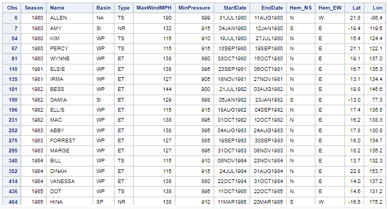Click latitude value -19.4
Image resolution: width=388 pixels, height=209 pixels.
click(355, 29)
